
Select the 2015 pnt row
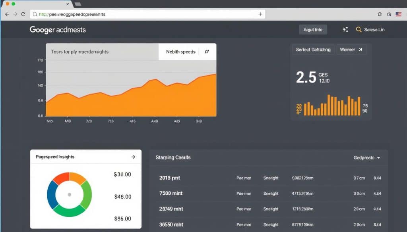coord(269,178)
